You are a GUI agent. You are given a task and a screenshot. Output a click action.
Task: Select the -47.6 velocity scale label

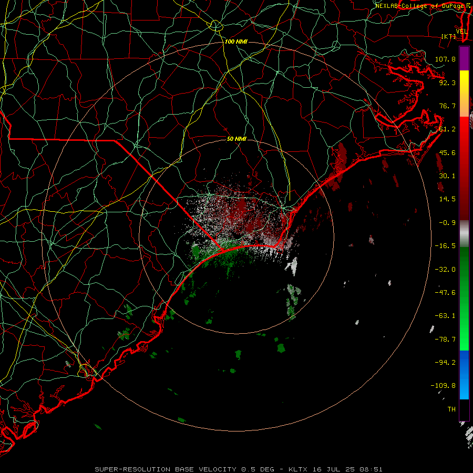tap(445, 293)
